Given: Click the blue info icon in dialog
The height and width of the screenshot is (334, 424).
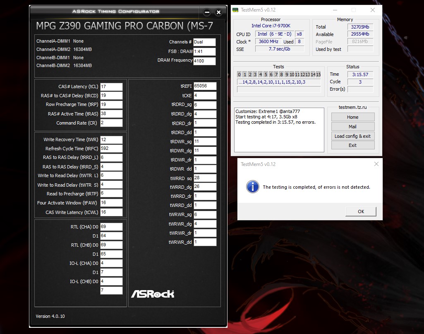Looking at the screenshot, I should (x=253, y=187).
